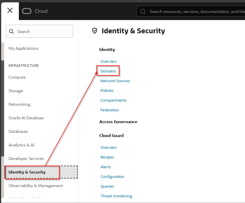
Task: Open Cloud Guard Threat monitoring link
Action: click(116, 196)
